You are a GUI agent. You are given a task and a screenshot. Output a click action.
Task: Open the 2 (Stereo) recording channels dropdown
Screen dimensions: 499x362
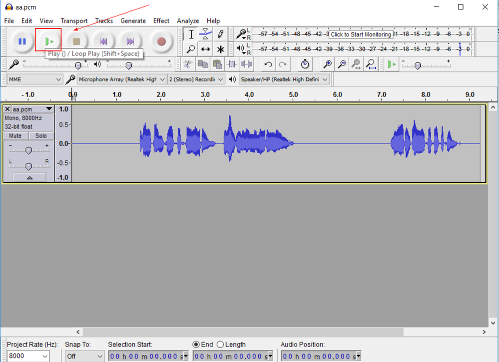pos(196,79)
